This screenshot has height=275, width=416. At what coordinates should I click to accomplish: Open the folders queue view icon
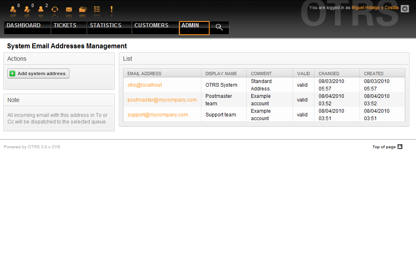(x=83, y=9)
